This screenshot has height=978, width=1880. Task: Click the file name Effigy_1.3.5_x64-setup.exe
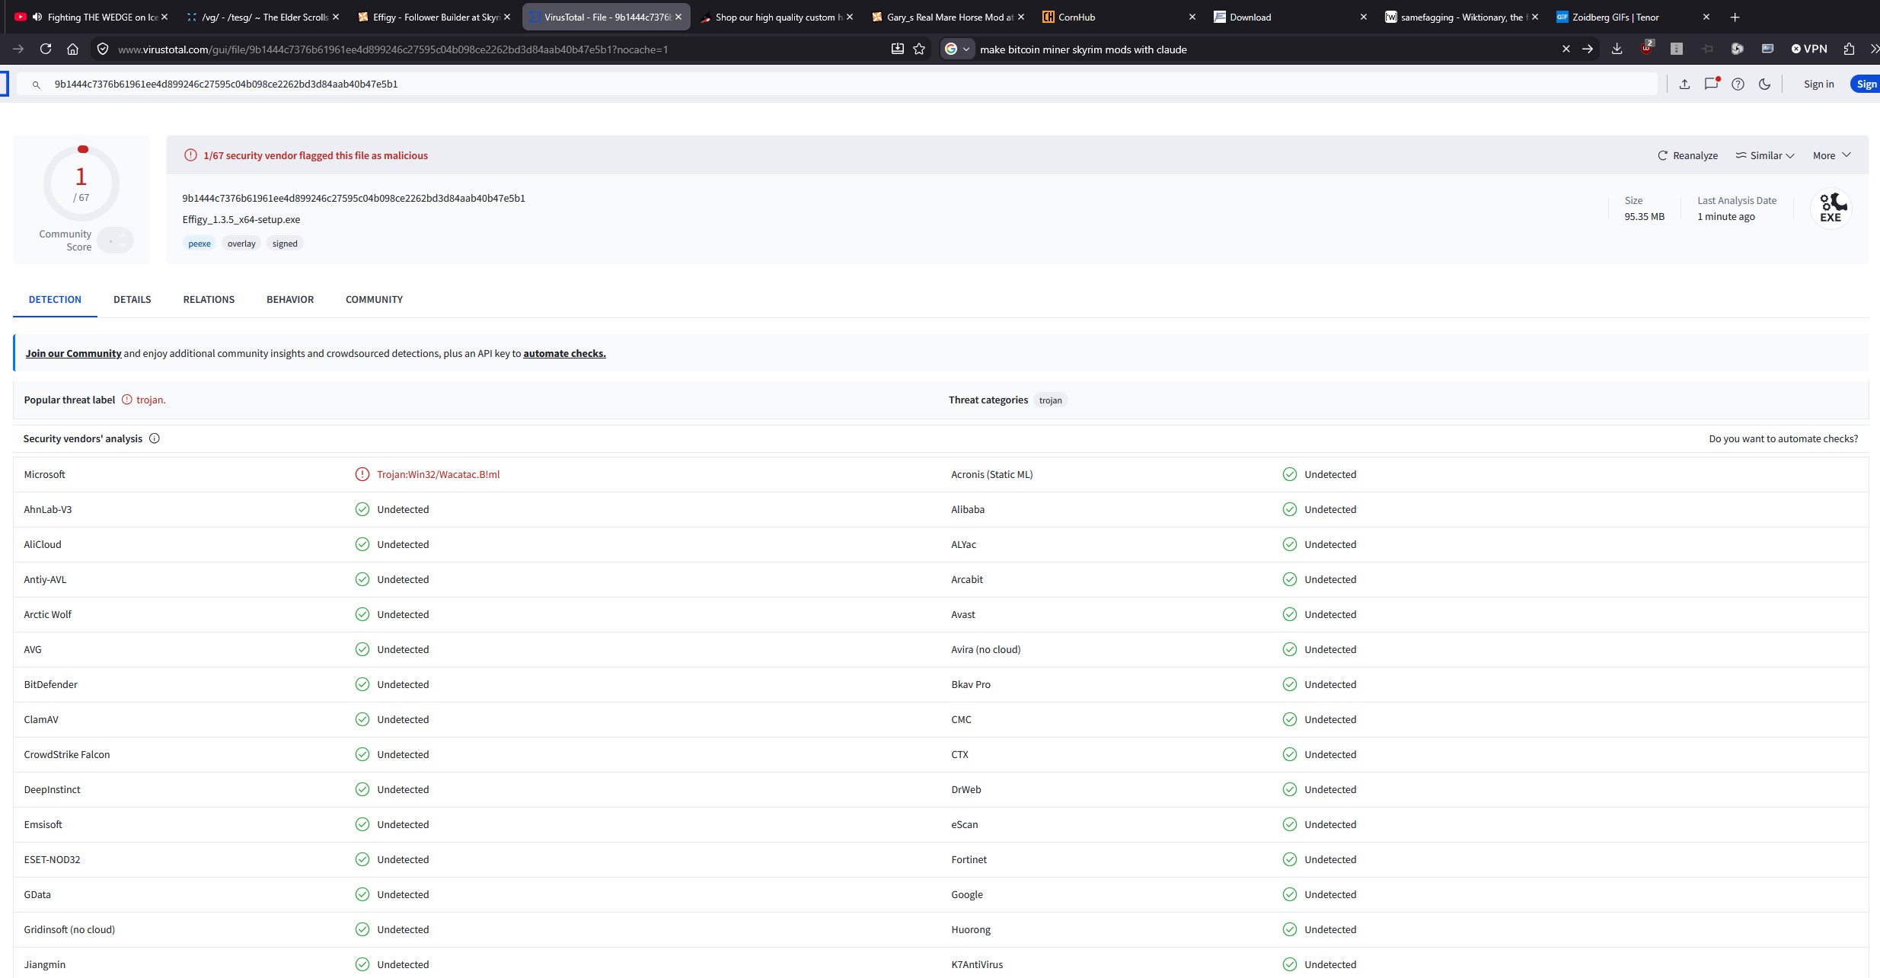(241, 219)
